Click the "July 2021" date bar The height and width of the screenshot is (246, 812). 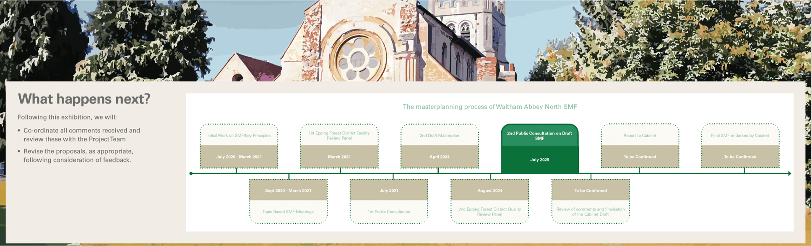[x=389, y=191]
